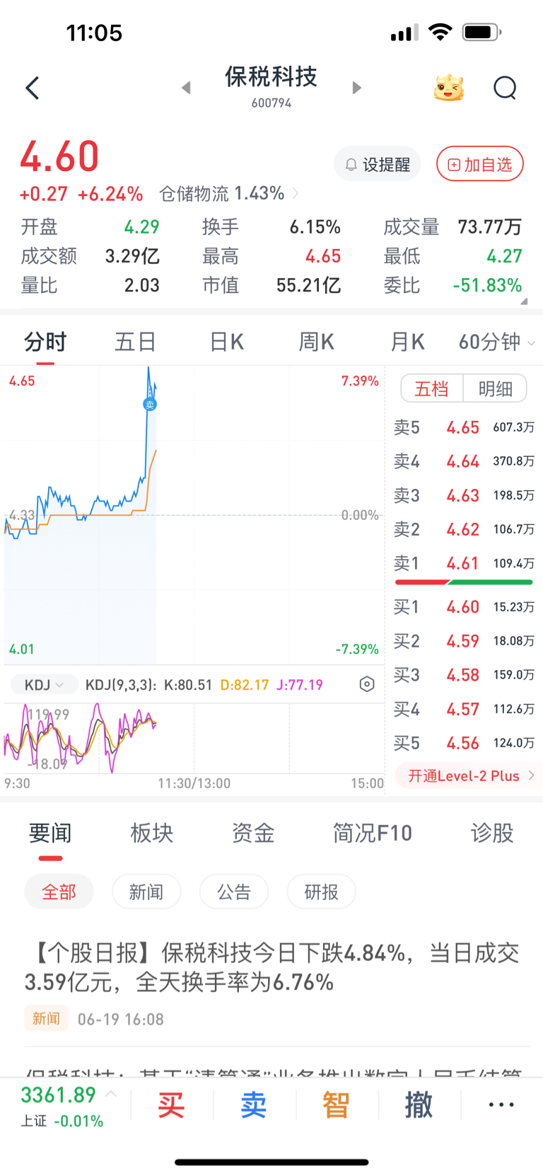Viewport: 543px width, 1176px height.
Task: Open the 资金 tab
Action: point(253,834)
